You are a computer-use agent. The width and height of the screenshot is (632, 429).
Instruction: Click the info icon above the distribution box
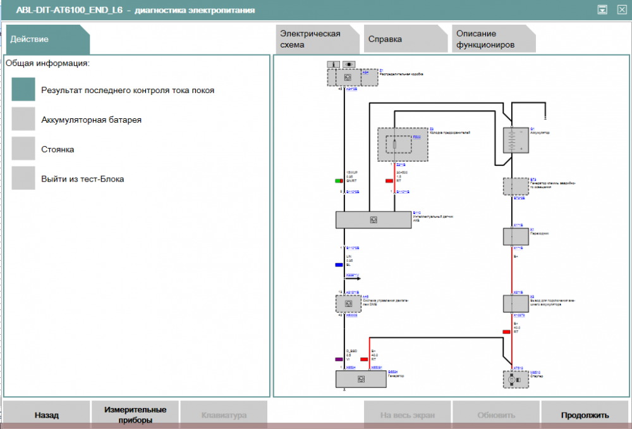(334, 64)
